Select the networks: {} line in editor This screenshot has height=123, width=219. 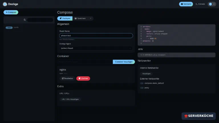[148, 41]
